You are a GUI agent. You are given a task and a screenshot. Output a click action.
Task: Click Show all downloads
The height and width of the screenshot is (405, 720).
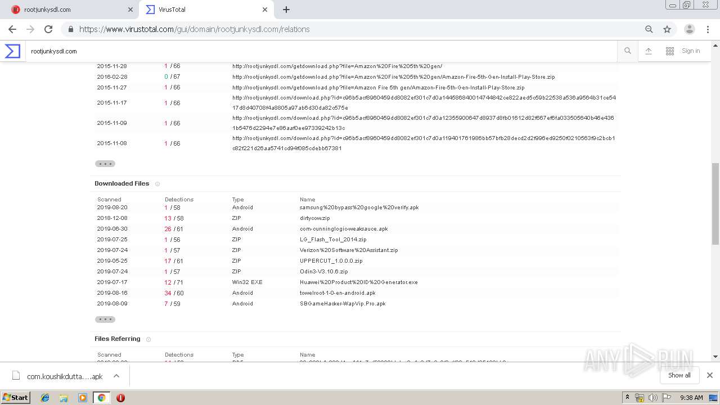(x=679, y=375)
